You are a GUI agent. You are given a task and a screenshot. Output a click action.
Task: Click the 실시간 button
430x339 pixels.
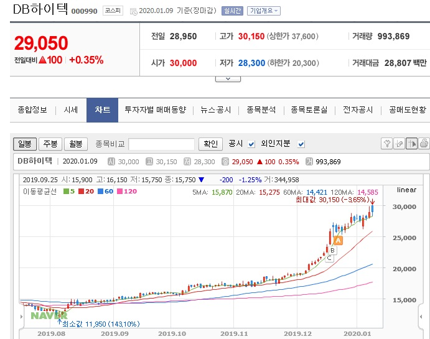pyautogui.click(x=232, y=11)
